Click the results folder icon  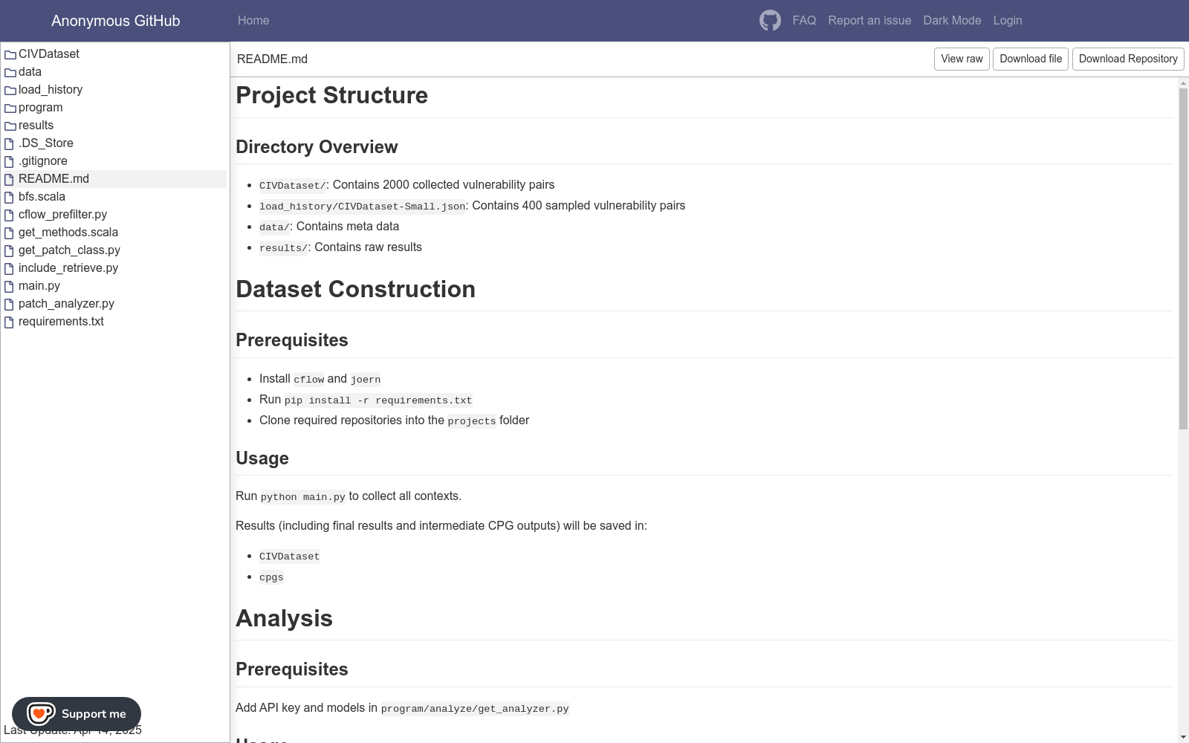tap(10, 126)
